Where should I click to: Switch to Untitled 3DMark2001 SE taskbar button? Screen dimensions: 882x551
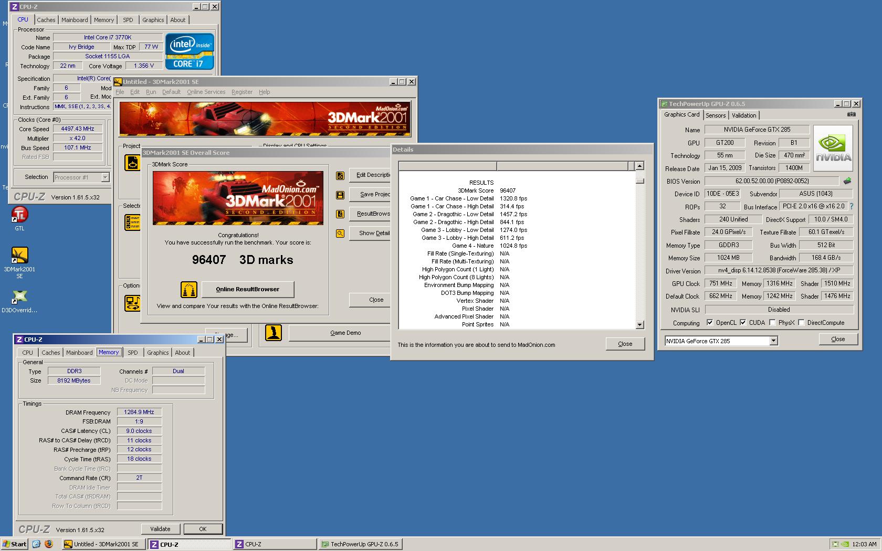pos(103,544)
